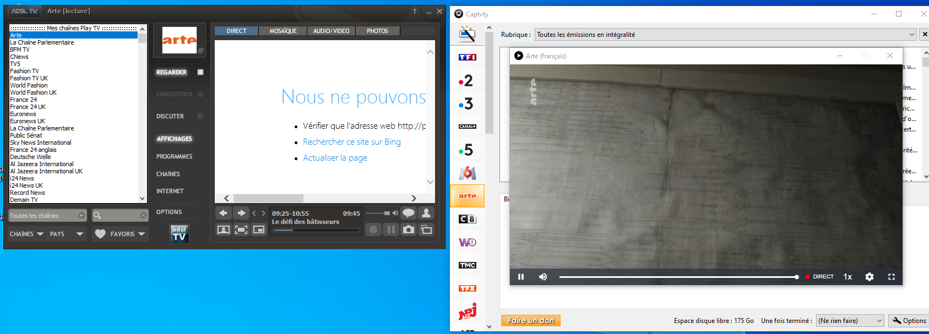Pause the Arte live stream
Screen dimensions: 929x334
pyautogui.click(x=521, y=277)
